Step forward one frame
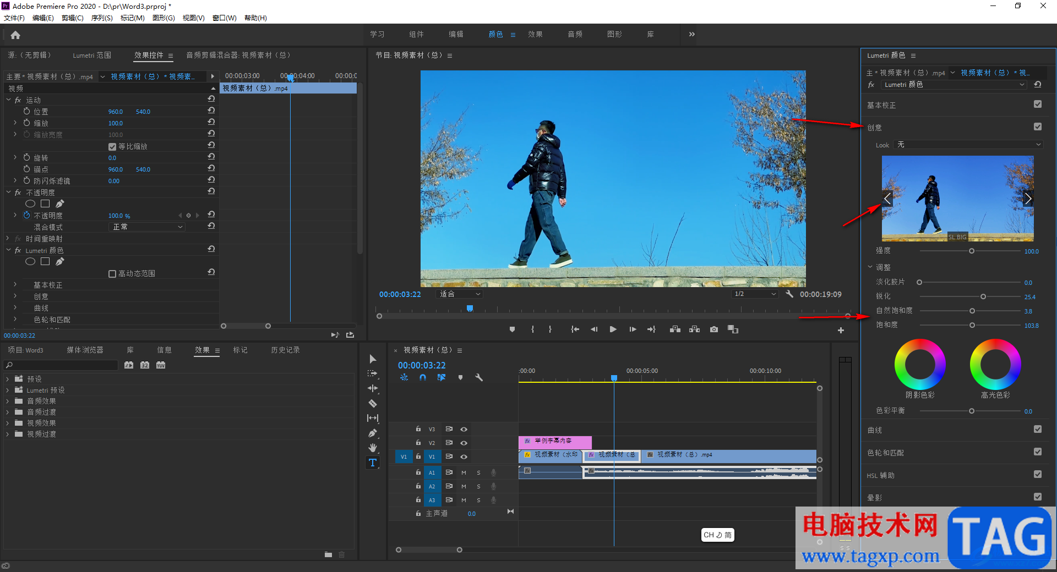This screenshot has height=572, width=1057. click(x=633, y=329)
